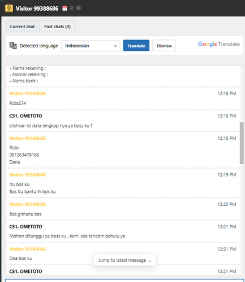Click the round browser icon in header
The width and height of the screenshot is (245, 282).
[x=79, y=8]
